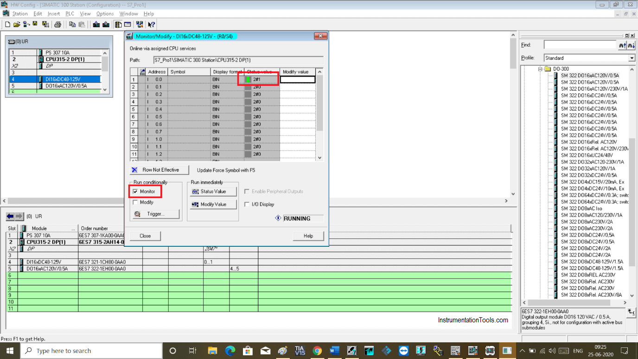Click the catalog description toggle icon
This screenshot has height=359, width=638.
click(631, 312)
